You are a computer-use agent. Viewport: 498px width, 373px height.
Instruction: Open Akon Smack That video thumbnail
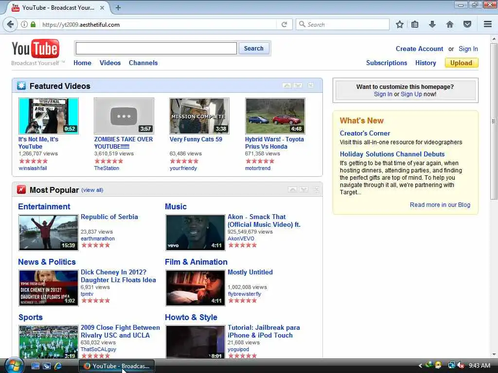click(196, 233)
